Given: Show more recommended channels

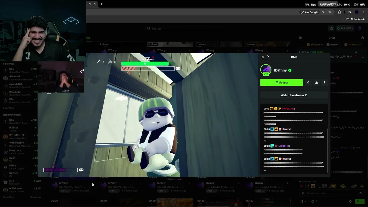Looking at the screenshot, I should tap(9, 197).
